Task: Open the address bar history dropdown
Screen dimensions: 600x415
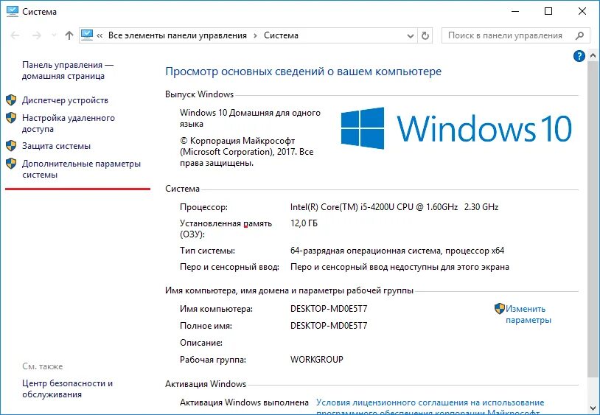Action: point(411,36)
